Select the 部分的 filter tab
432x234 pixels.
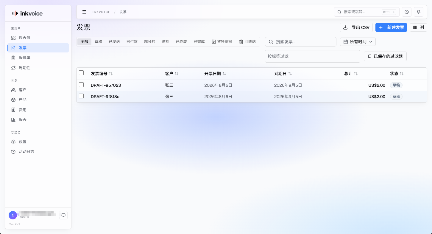click(x=150, y=42)
